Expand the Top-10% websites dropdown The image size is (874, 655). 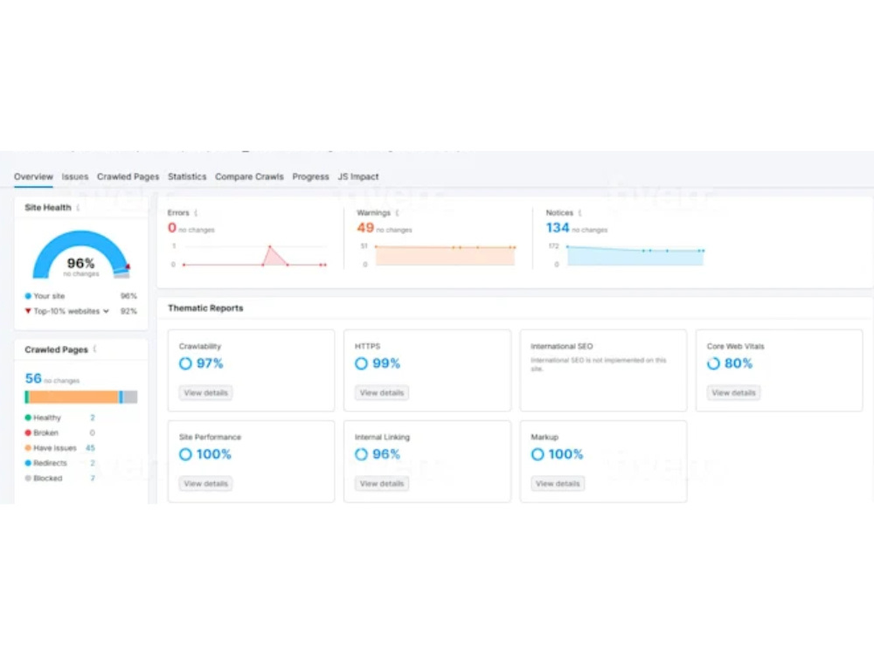(106, 312)
